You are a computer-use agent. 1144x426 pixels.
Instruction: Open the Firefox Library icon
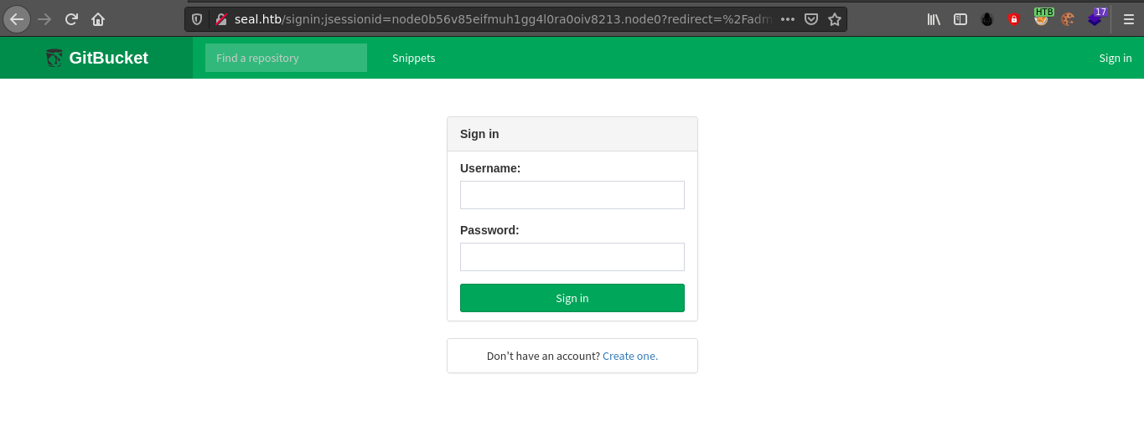[934, 19]
